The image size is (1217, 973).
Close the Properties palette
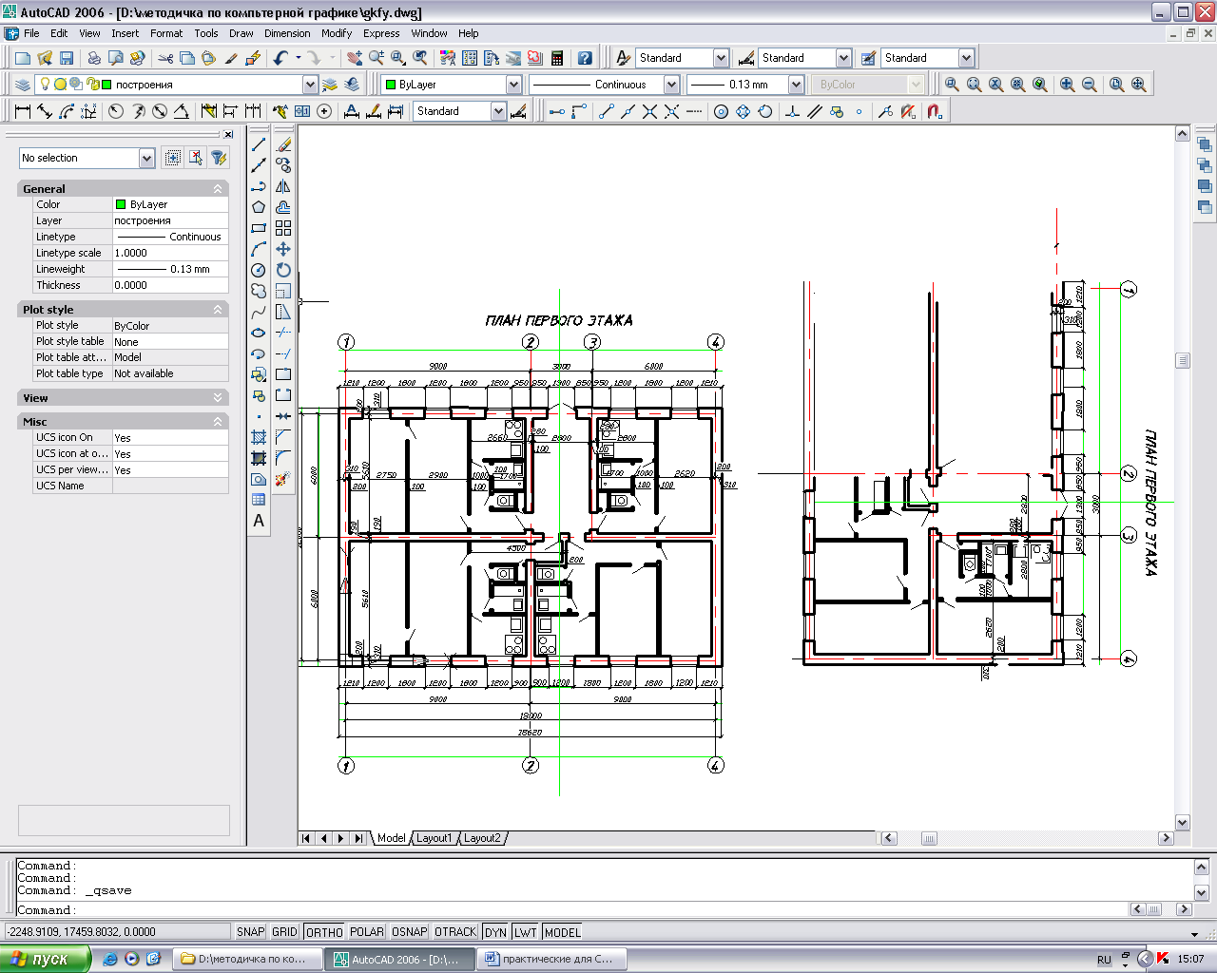pos(228,135)
